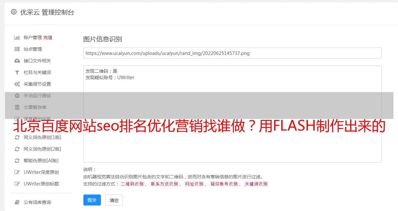The width and height of the screenshot is (398, 211).
Task: Open UWriter原创标题 in the sidebar
Action: [x=41, y=184]
